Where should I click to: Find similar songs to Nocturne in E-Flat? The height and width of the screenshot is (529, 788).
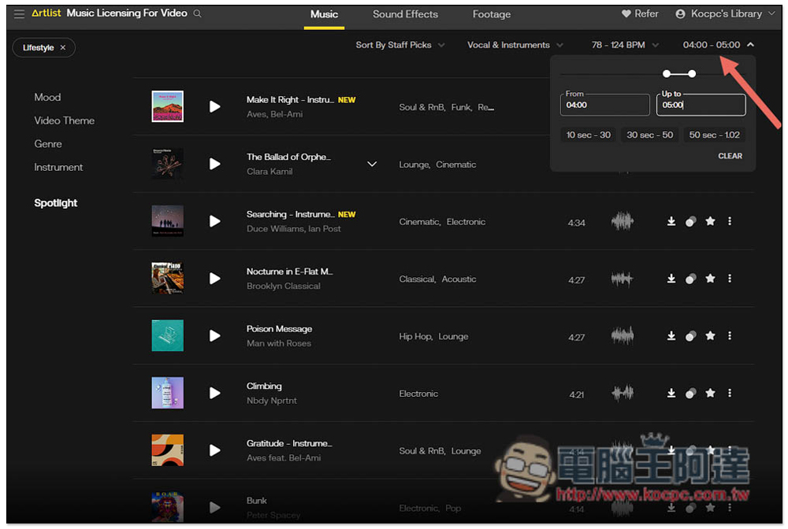point(691,279)
